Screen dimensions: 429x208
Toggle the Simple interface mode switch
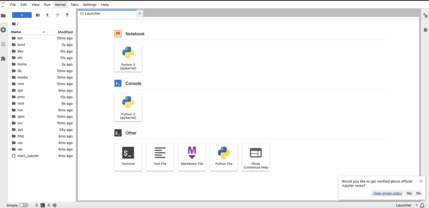[x=24, y=205]
